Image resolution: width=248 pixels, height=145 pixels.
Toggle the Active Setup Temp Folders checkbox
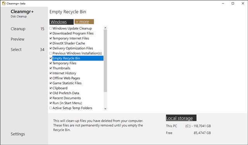click(x=51, y=108)
